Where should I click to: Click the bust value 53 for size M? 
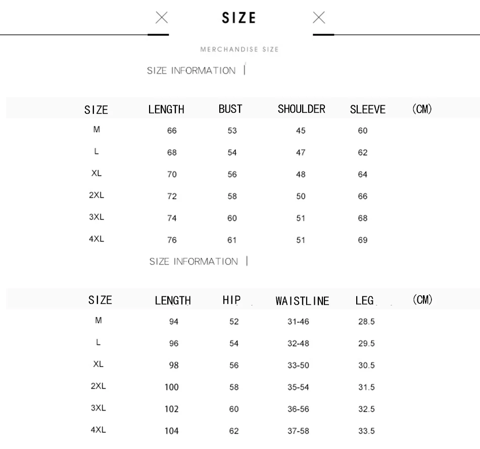click(x=232, y=130)
